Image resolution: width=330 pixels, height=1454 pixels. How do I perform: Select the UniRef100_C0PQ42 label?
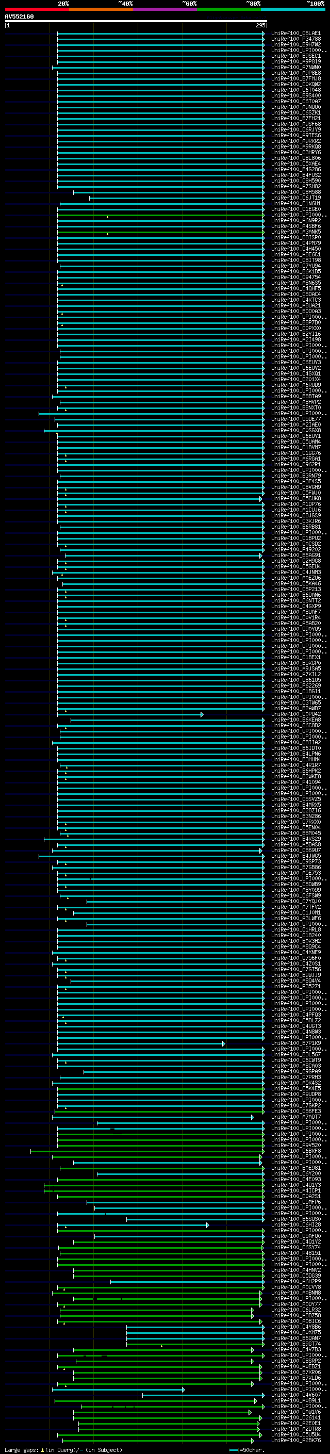[x=295, y=714]
